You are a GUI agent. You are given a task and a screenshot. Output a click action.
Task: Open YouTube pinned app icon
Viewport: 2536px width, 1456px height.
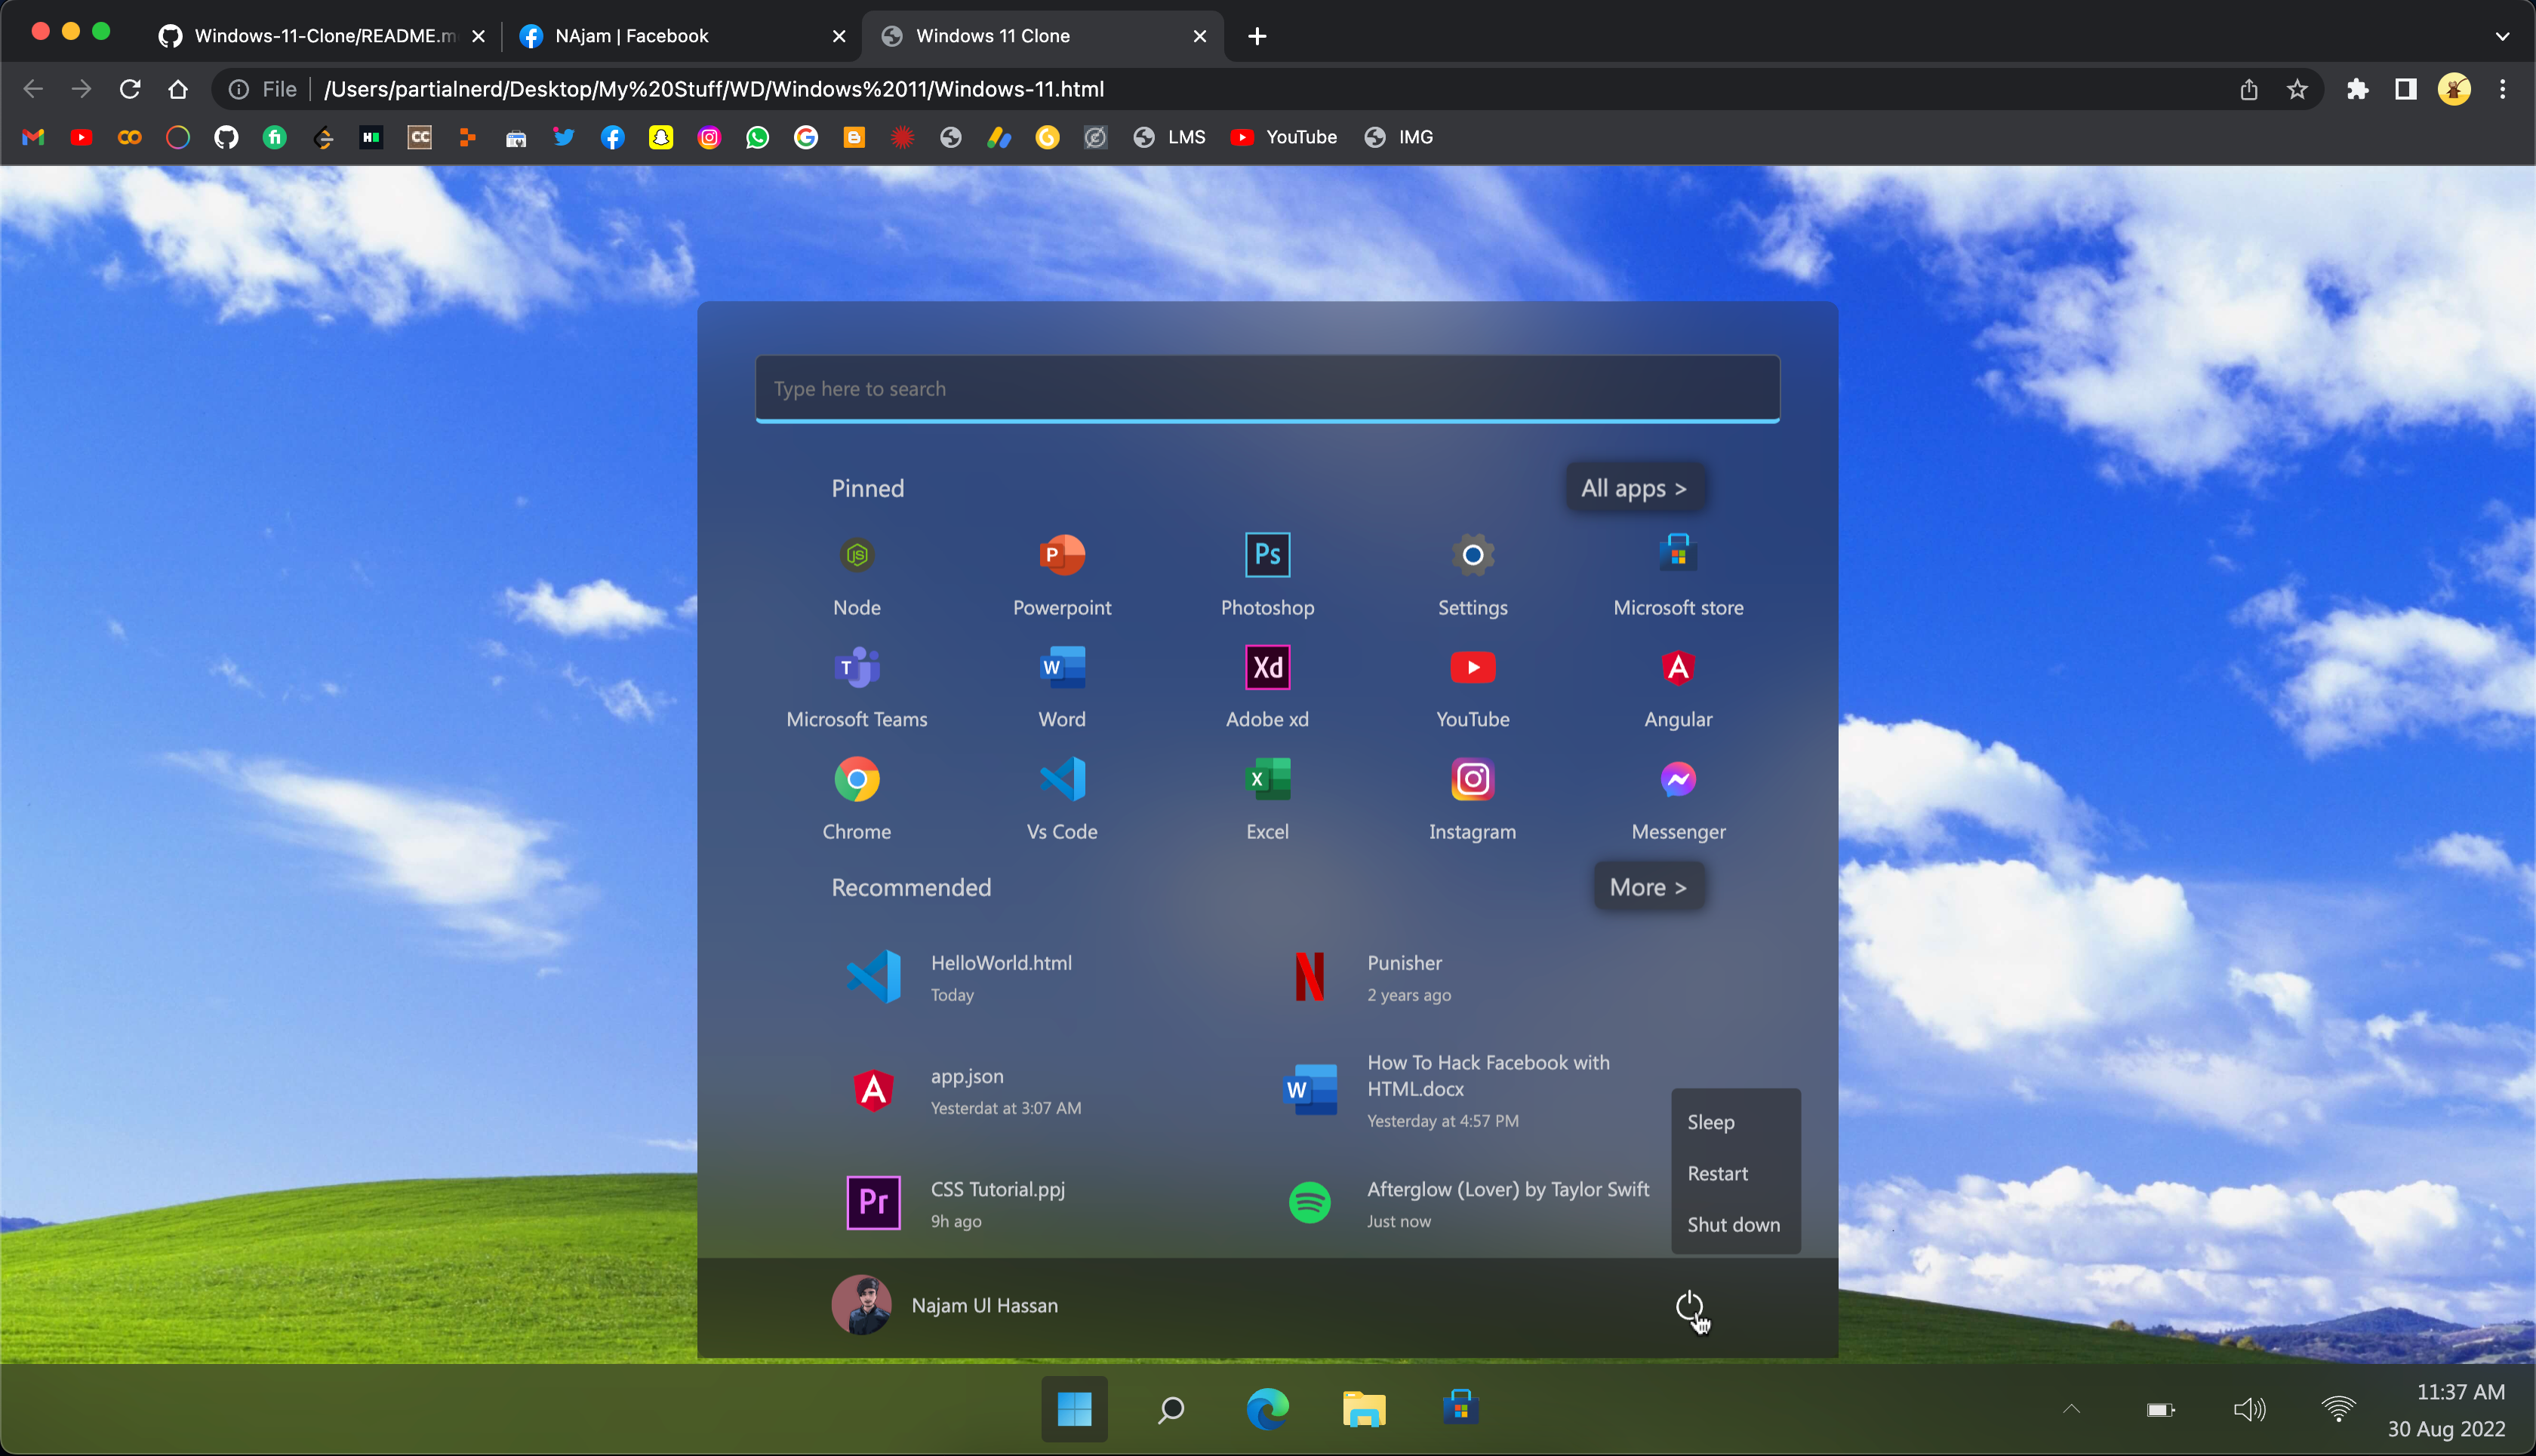tap(1473, 687)
